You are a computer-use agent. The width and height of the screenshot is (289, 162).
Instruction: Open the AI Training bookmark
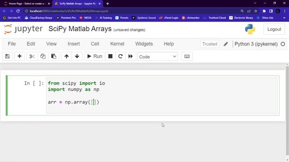click(103, 18)
